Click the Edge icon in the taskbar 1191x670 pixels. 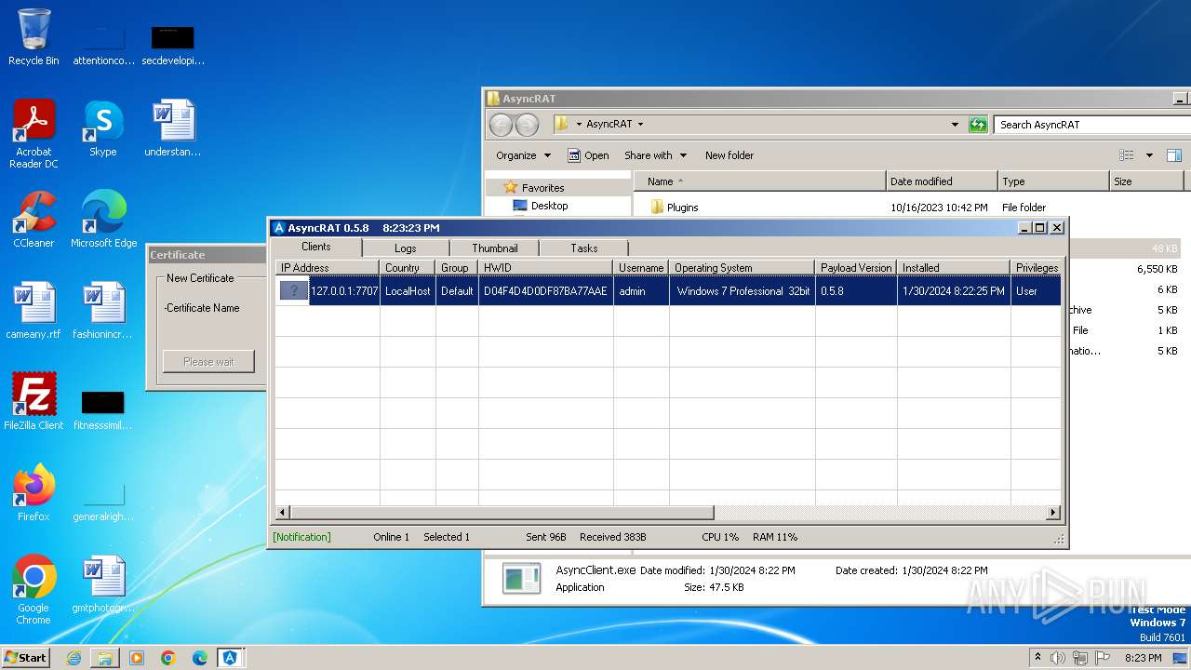(x=199, y=658)
